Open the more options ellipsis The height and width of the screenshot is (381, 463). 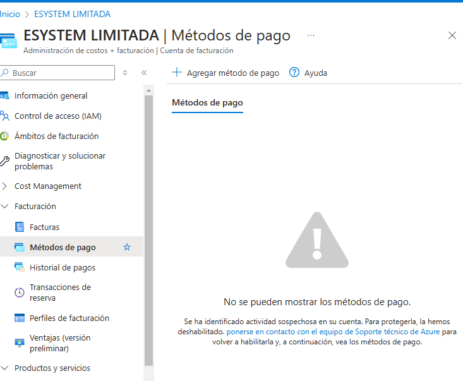click(311, 35)
